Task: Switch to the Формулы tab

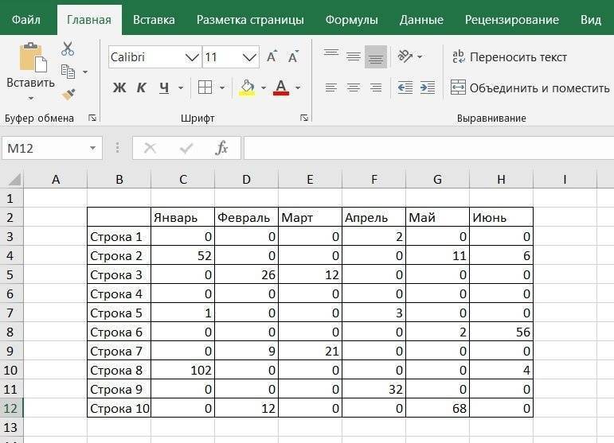Action: coord(352,20)
